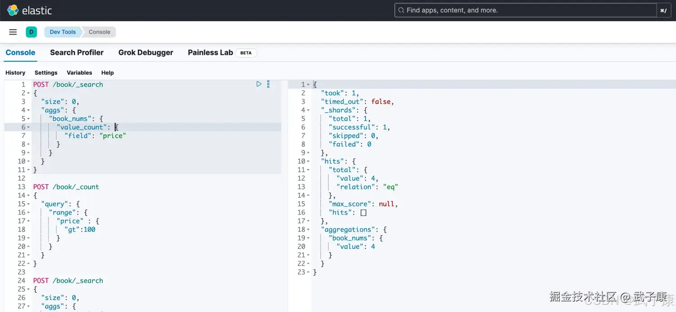This screenshot has width=676, height=312.
Task: Click the Elastic logo icon
Action: 13,10
